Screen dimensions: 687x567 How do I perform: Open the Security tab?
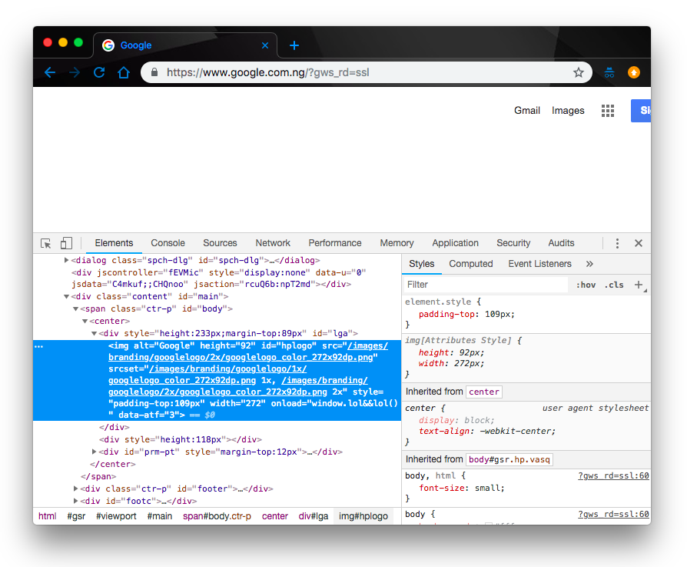coord(513,243)
